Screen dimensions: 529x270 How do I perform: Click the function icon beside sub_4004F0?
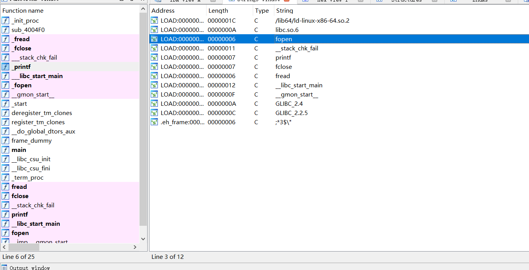pos(5,30)
